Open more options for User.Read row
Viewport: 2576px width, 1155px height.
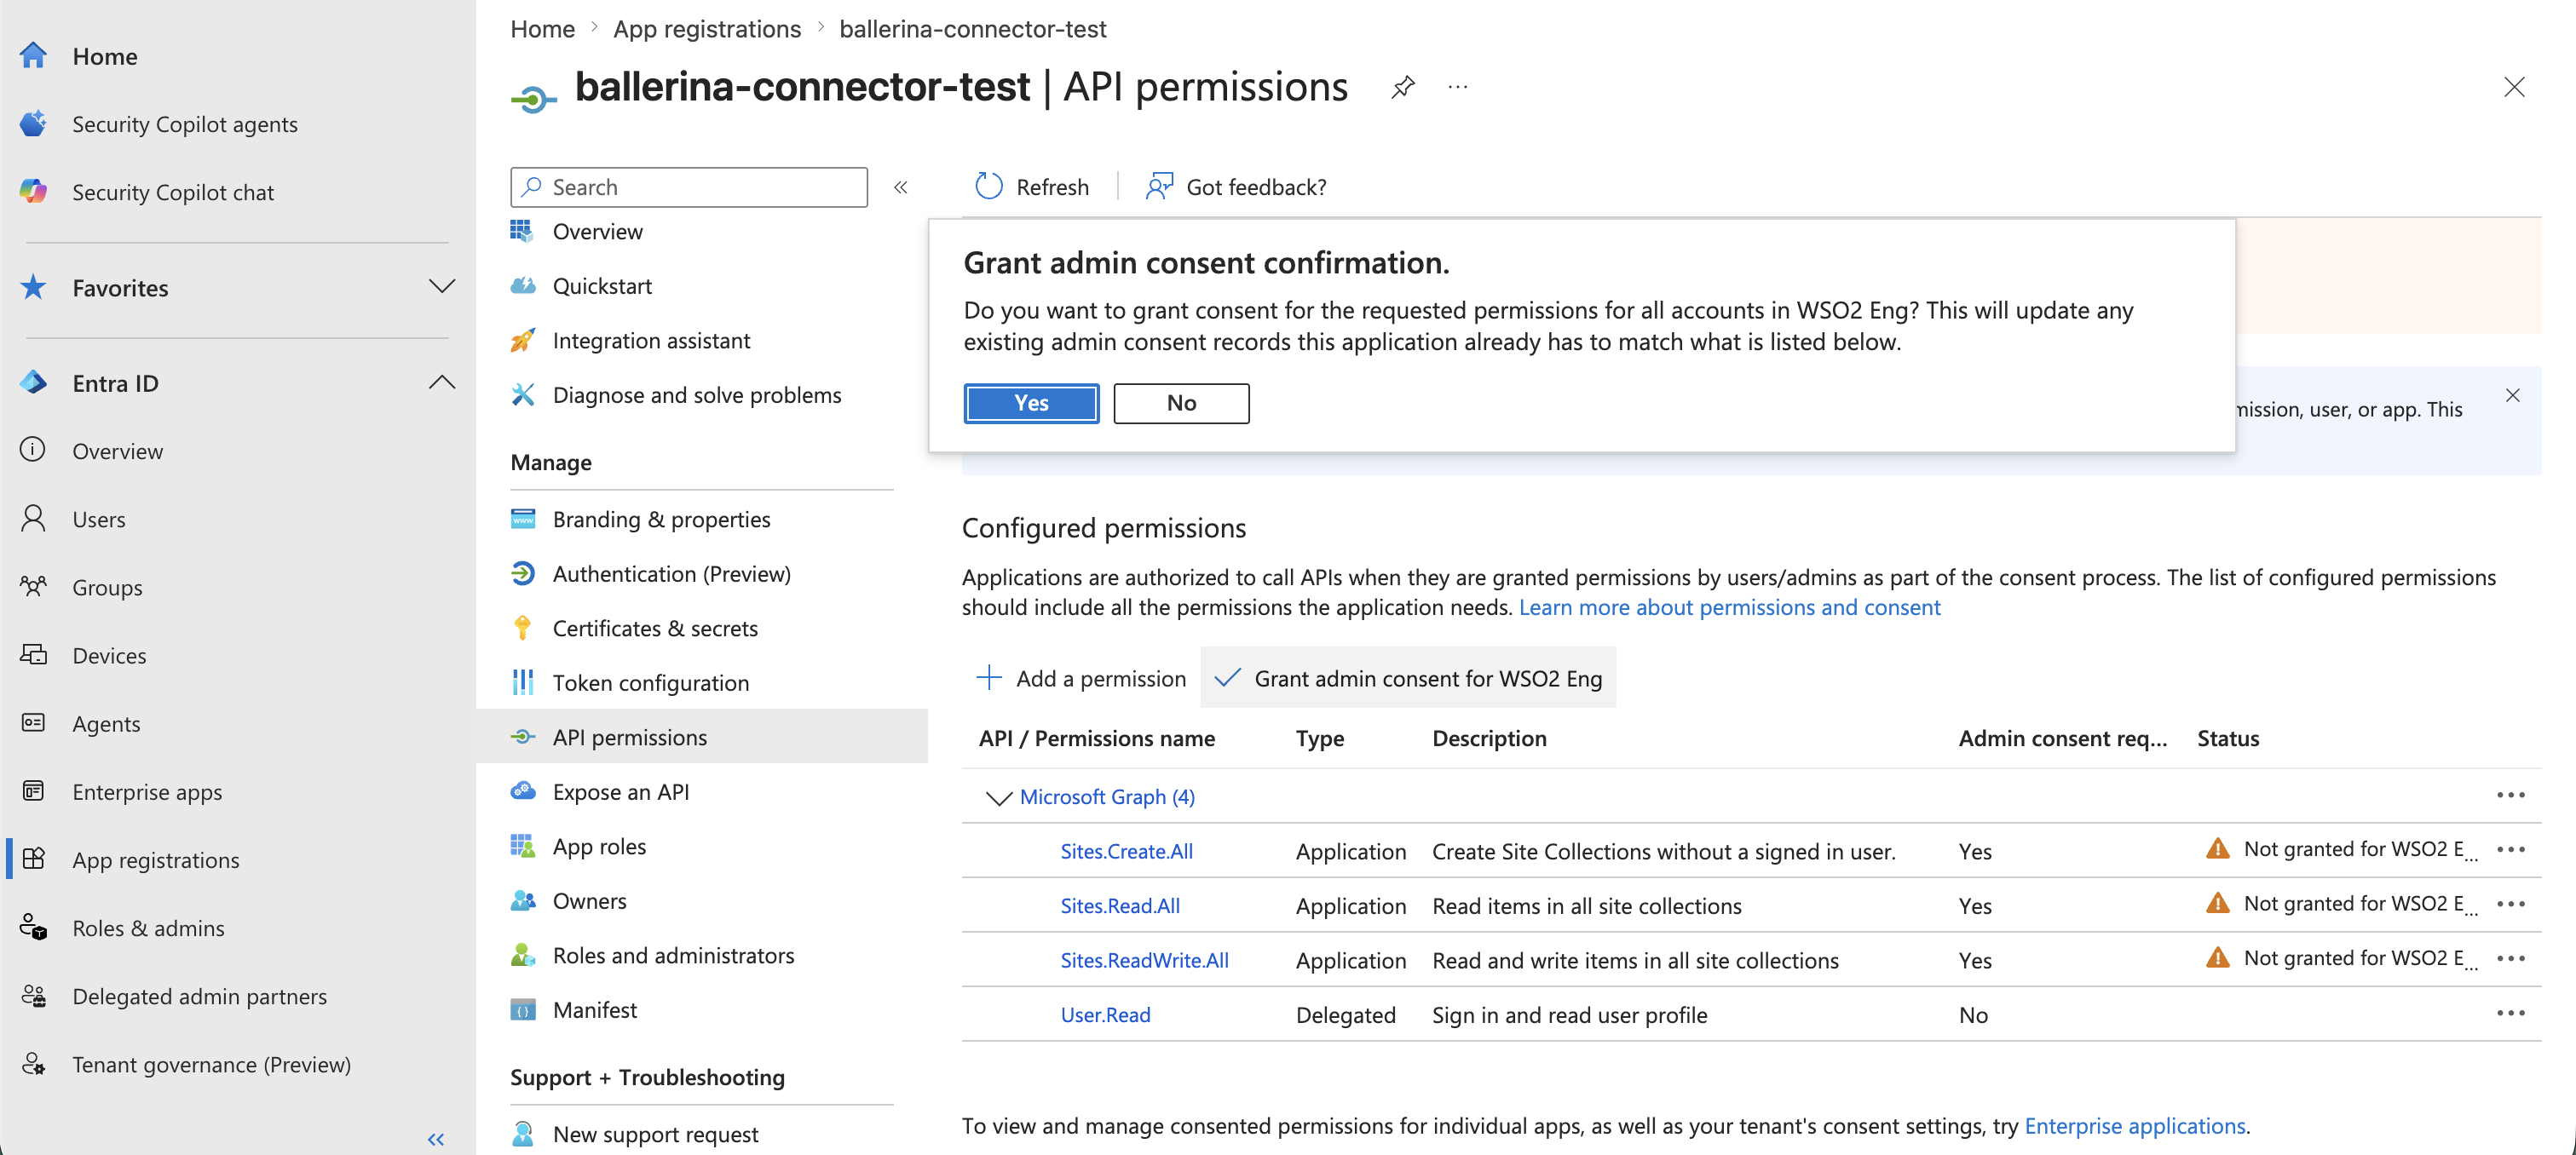2511,1014
